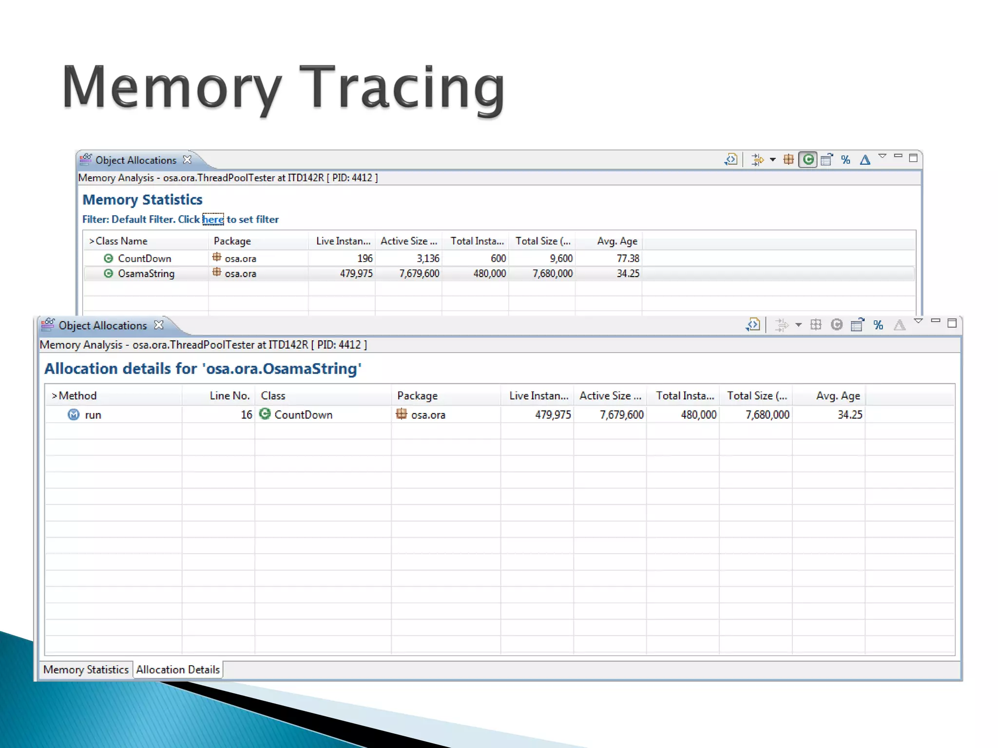Select the OsamaString class row
The height and width of the screenshot is (748, 998).
(x=146, y=274)
